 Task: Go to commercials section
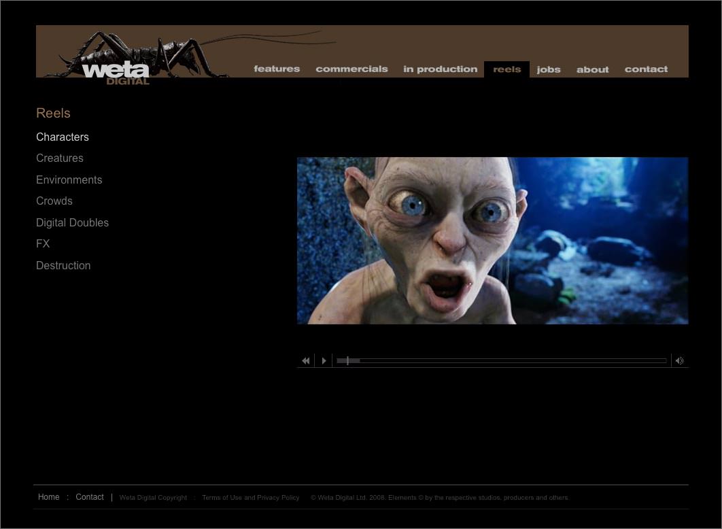(x=351, y=69)
